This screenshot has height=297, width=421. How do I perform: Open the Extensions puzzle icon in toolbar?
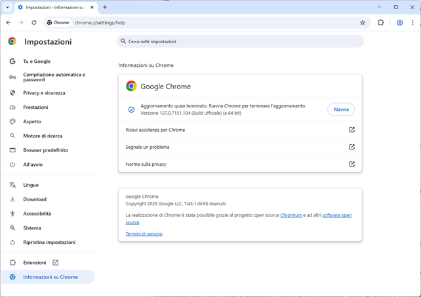(380, 22)
